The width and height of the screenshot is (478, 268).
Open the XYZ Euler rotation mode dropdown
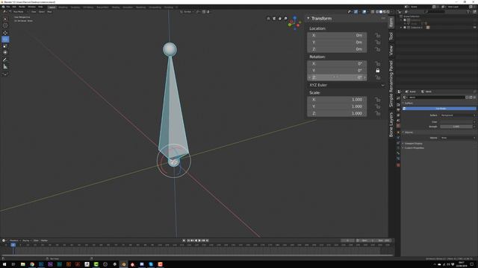[347, 85]
